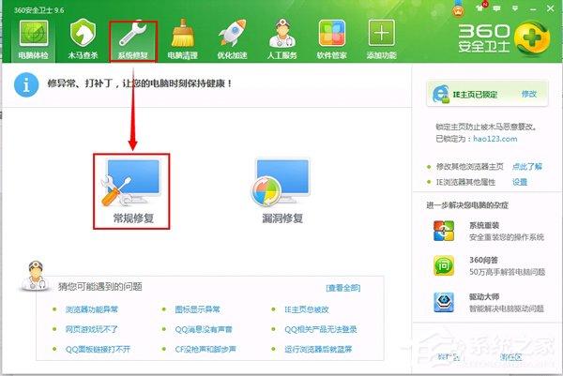Image resolution: width=563 pixels, height=376 pixels.
Task: Open the 电脑体检 radar icon
Action: 34,33
